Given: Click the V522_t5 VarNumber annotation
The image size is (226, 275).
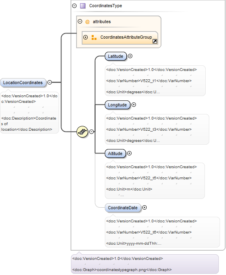Looking at the screenshot, I should tap(149, 178).
